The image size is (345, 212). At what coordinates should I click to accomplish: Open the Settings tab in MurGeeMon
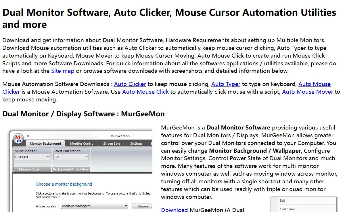point(136,144)
